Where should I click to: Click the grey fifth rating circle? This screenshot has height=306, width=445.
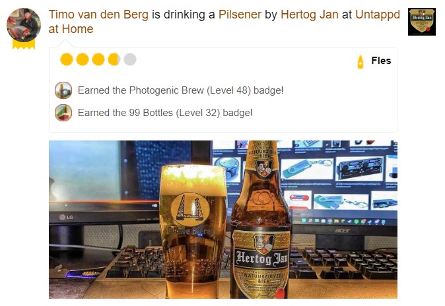coord(130,59)
